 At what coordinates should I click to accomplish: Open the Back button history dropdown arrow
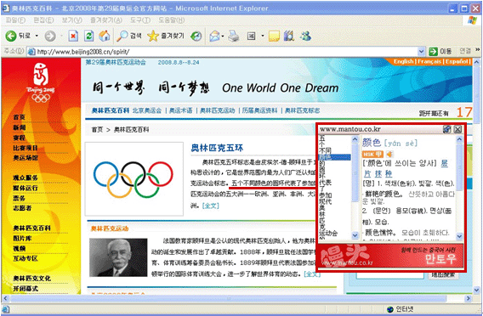[x=37, y=36]
